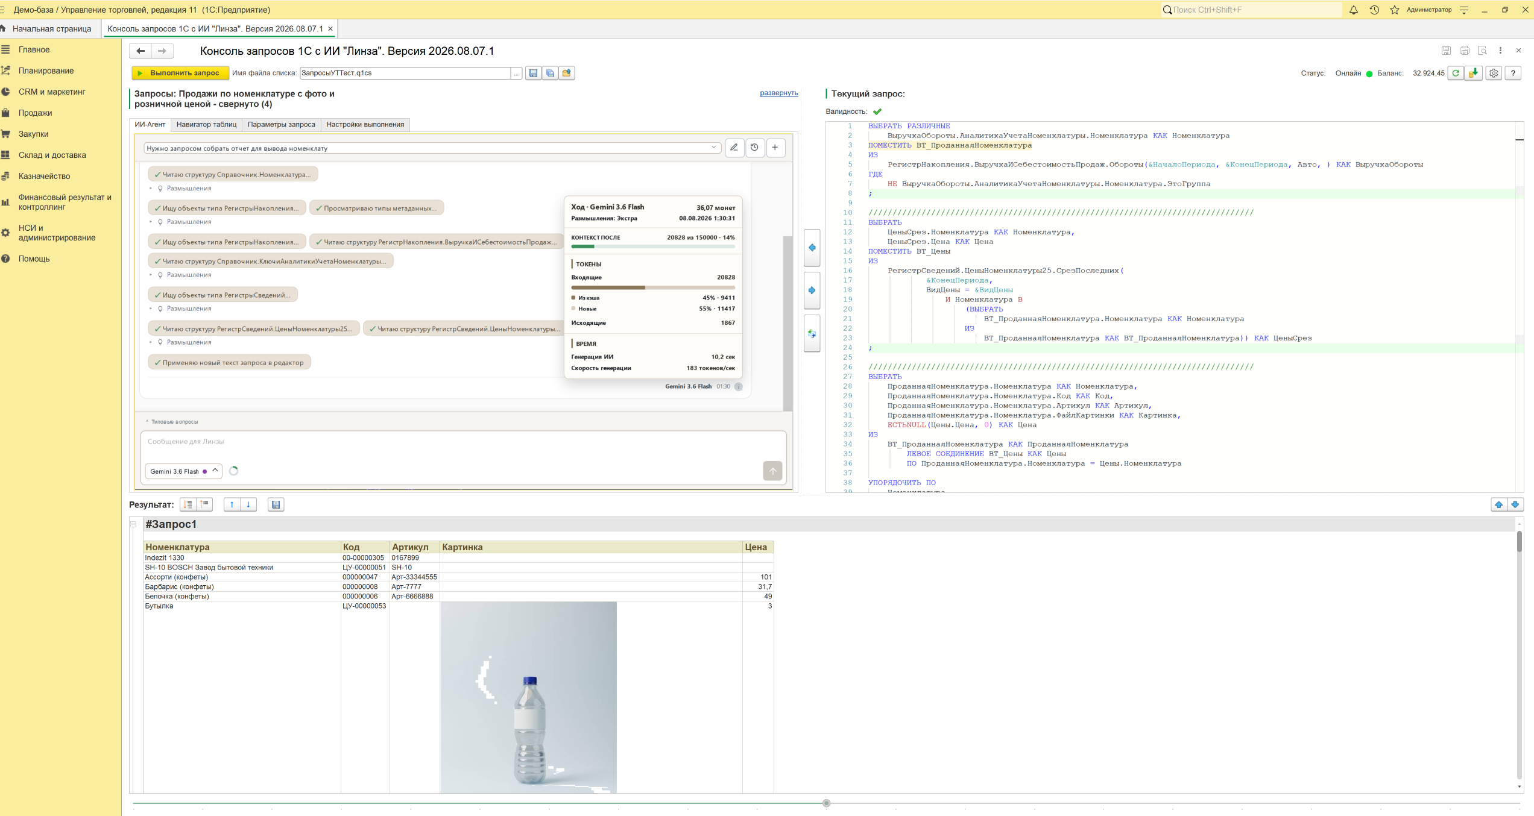Open the history clock in title bar
The image size is (1534, 816).
1374,10
